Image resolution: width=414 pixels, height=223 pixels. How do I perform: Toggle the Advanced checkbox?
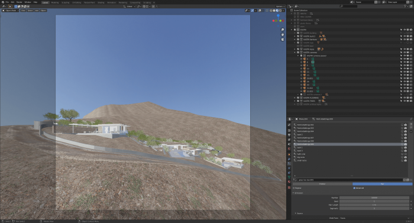(x=354, y=188)
